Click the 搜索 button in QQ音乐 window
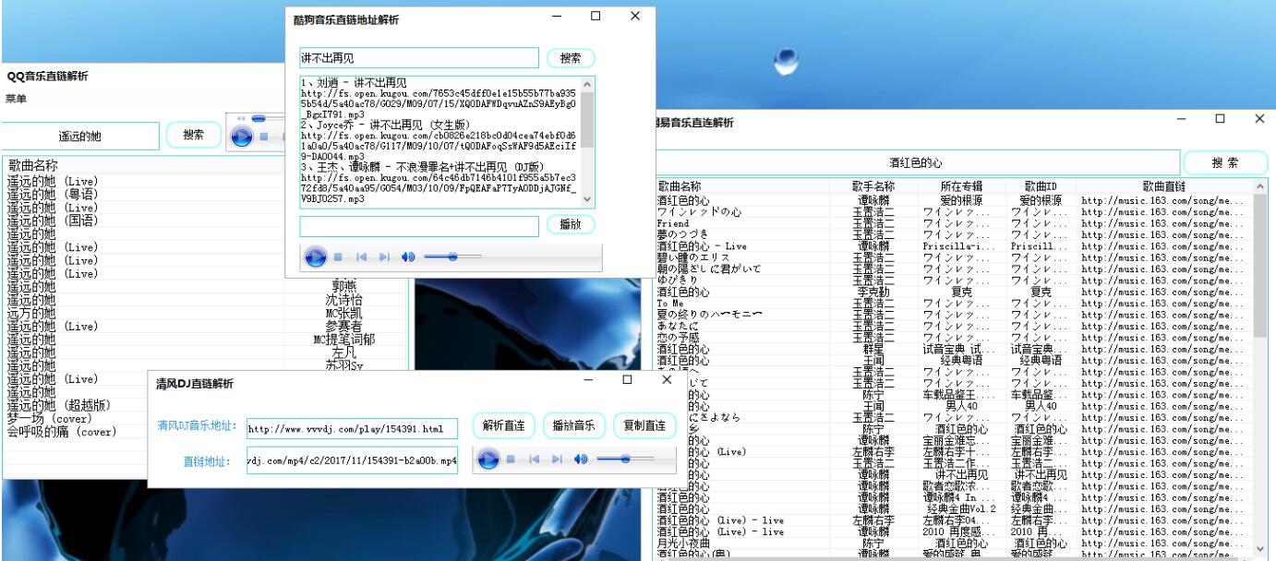Image resolution: width=1276 pixels, height=561 pixels. tap(194, 135)
